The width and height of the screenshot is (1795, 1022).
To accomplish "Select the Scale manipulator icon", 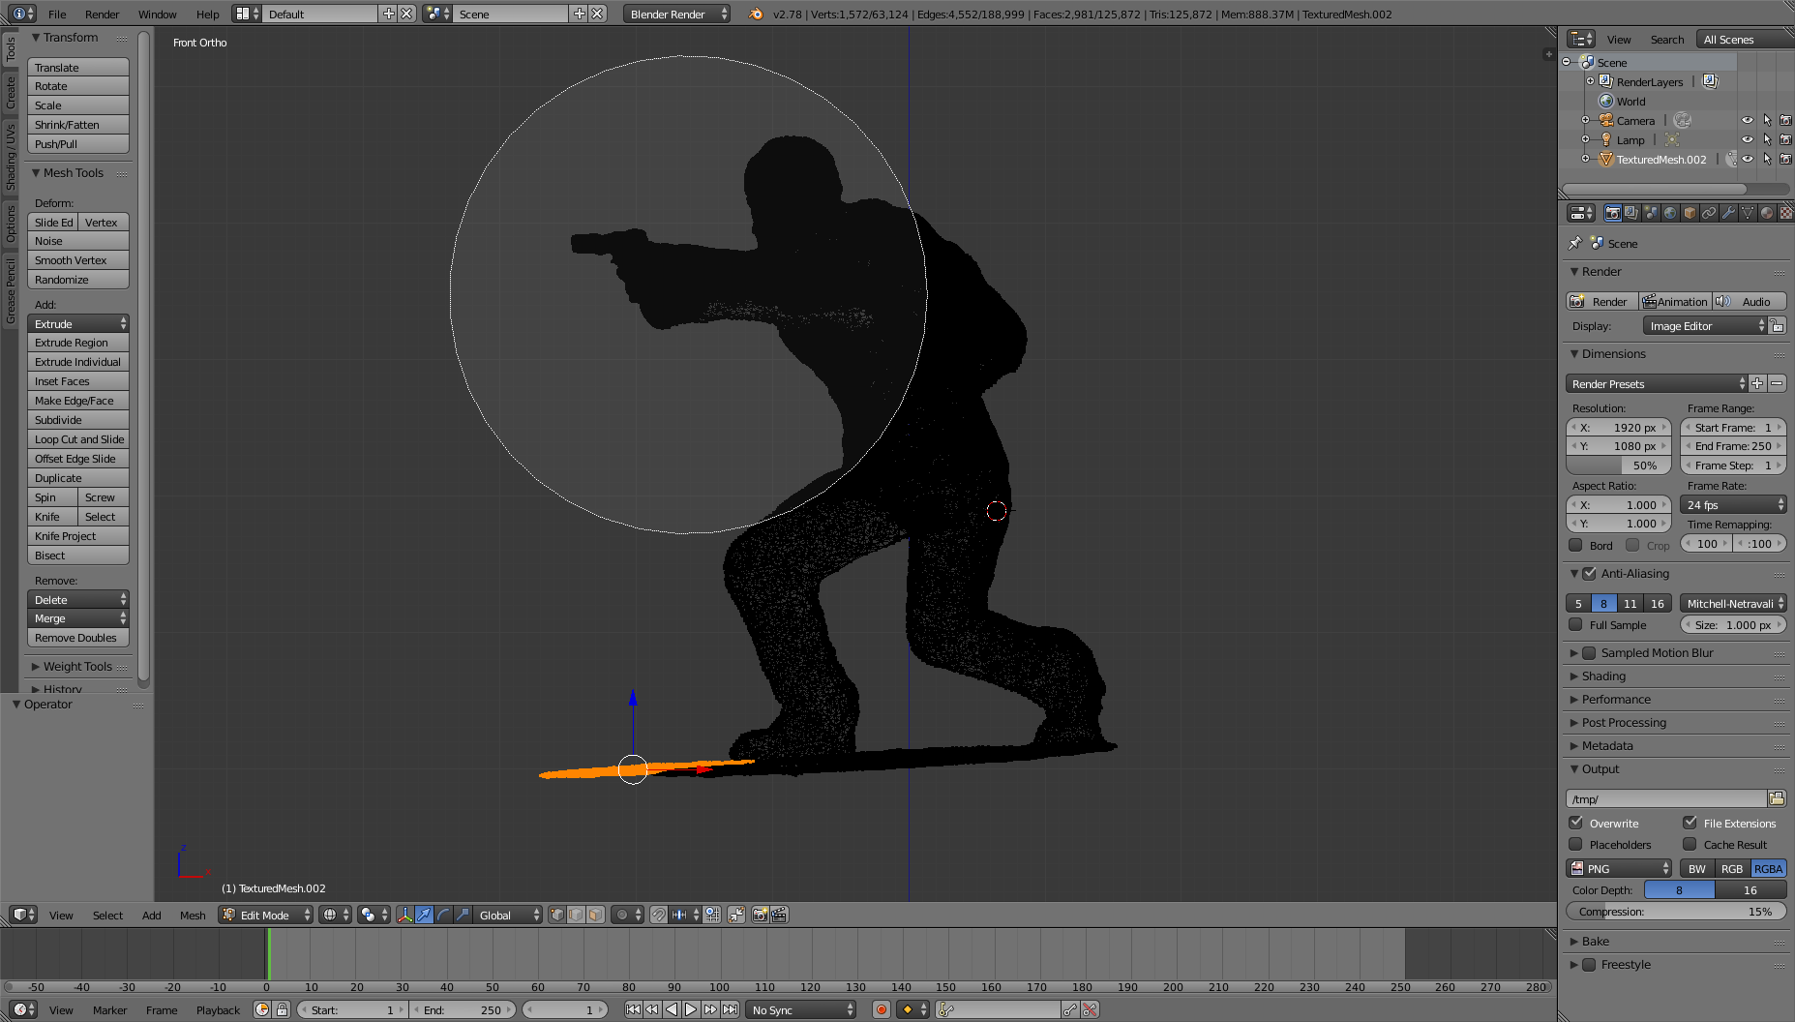I will click(x=463, y=915).
